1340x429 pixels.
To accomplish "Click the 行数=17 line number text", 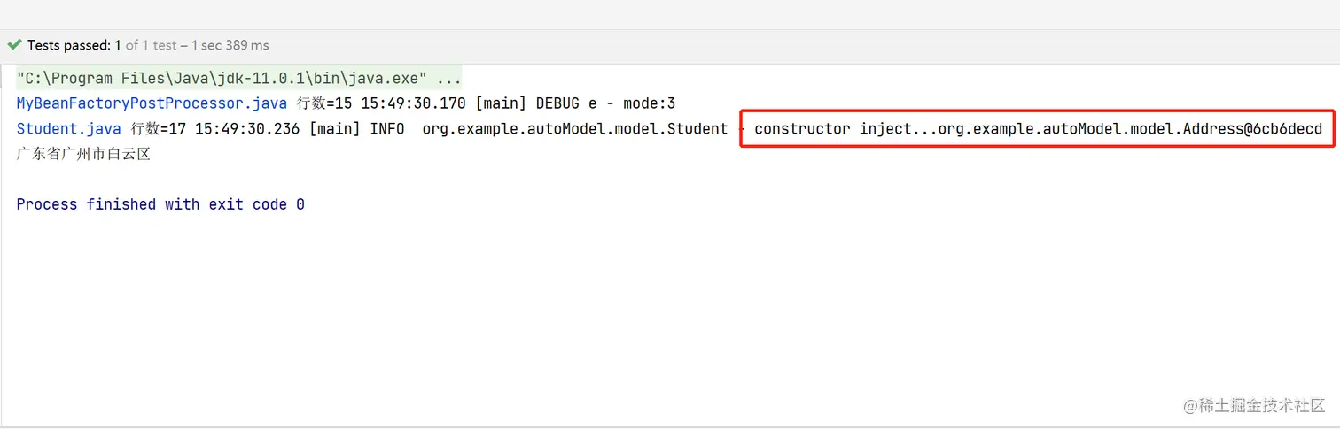I will [159, 129].
